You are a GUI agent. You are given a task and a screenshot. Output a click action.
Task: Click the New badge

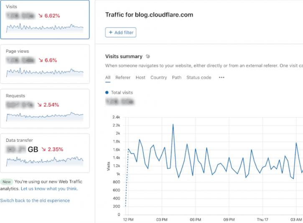(x=7, y=182)
